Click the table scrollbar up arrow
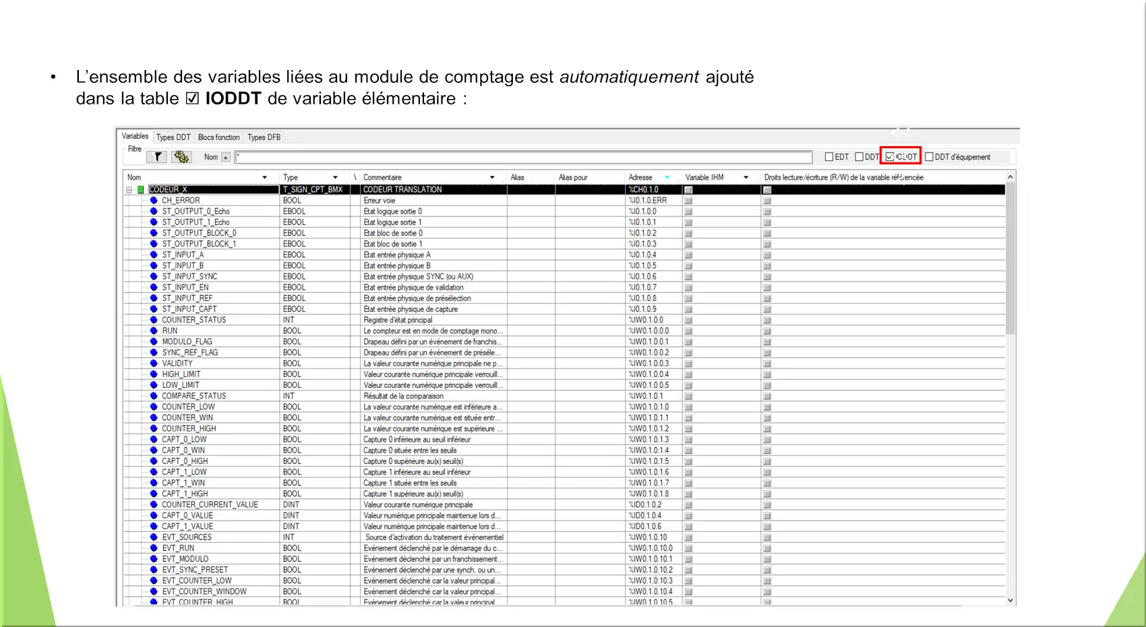Image resolution: width=1146 pixels, height=627 pixels. coord(1010,177)
